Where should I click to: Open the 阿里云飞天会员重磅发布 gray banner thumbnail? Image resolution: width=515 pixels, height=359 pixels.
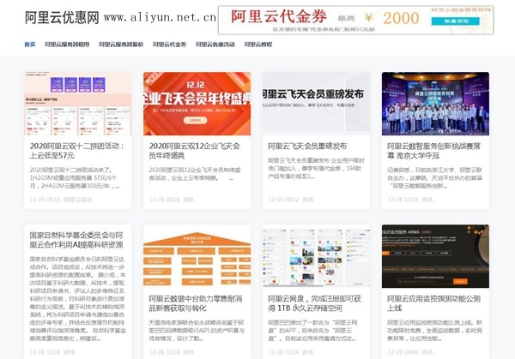pyautogui.click(x=316, y=104)
